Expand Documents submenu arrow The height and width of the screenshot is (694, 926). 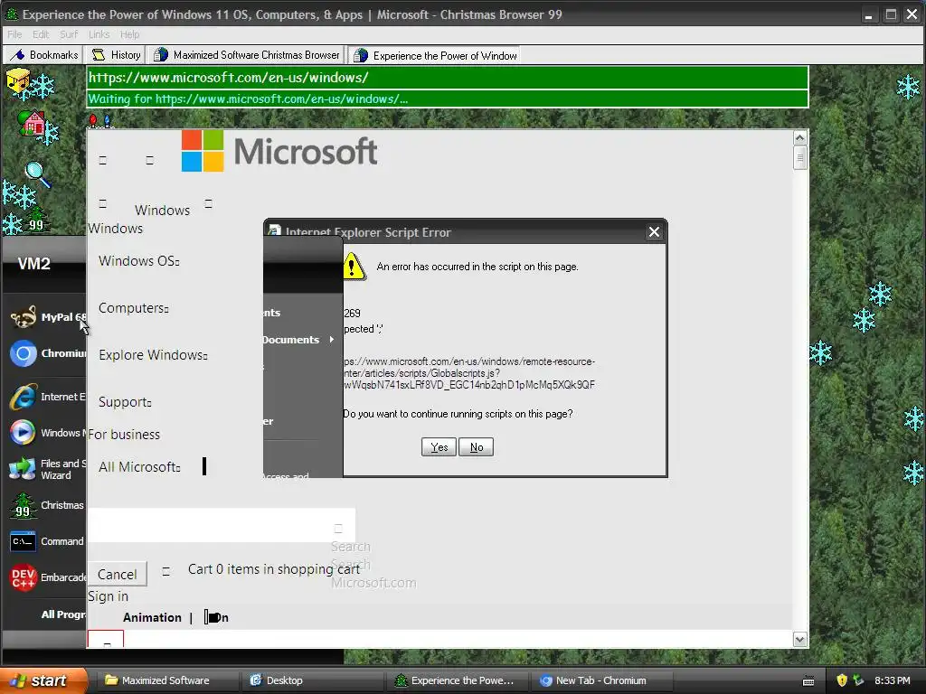tap(331, 340)
